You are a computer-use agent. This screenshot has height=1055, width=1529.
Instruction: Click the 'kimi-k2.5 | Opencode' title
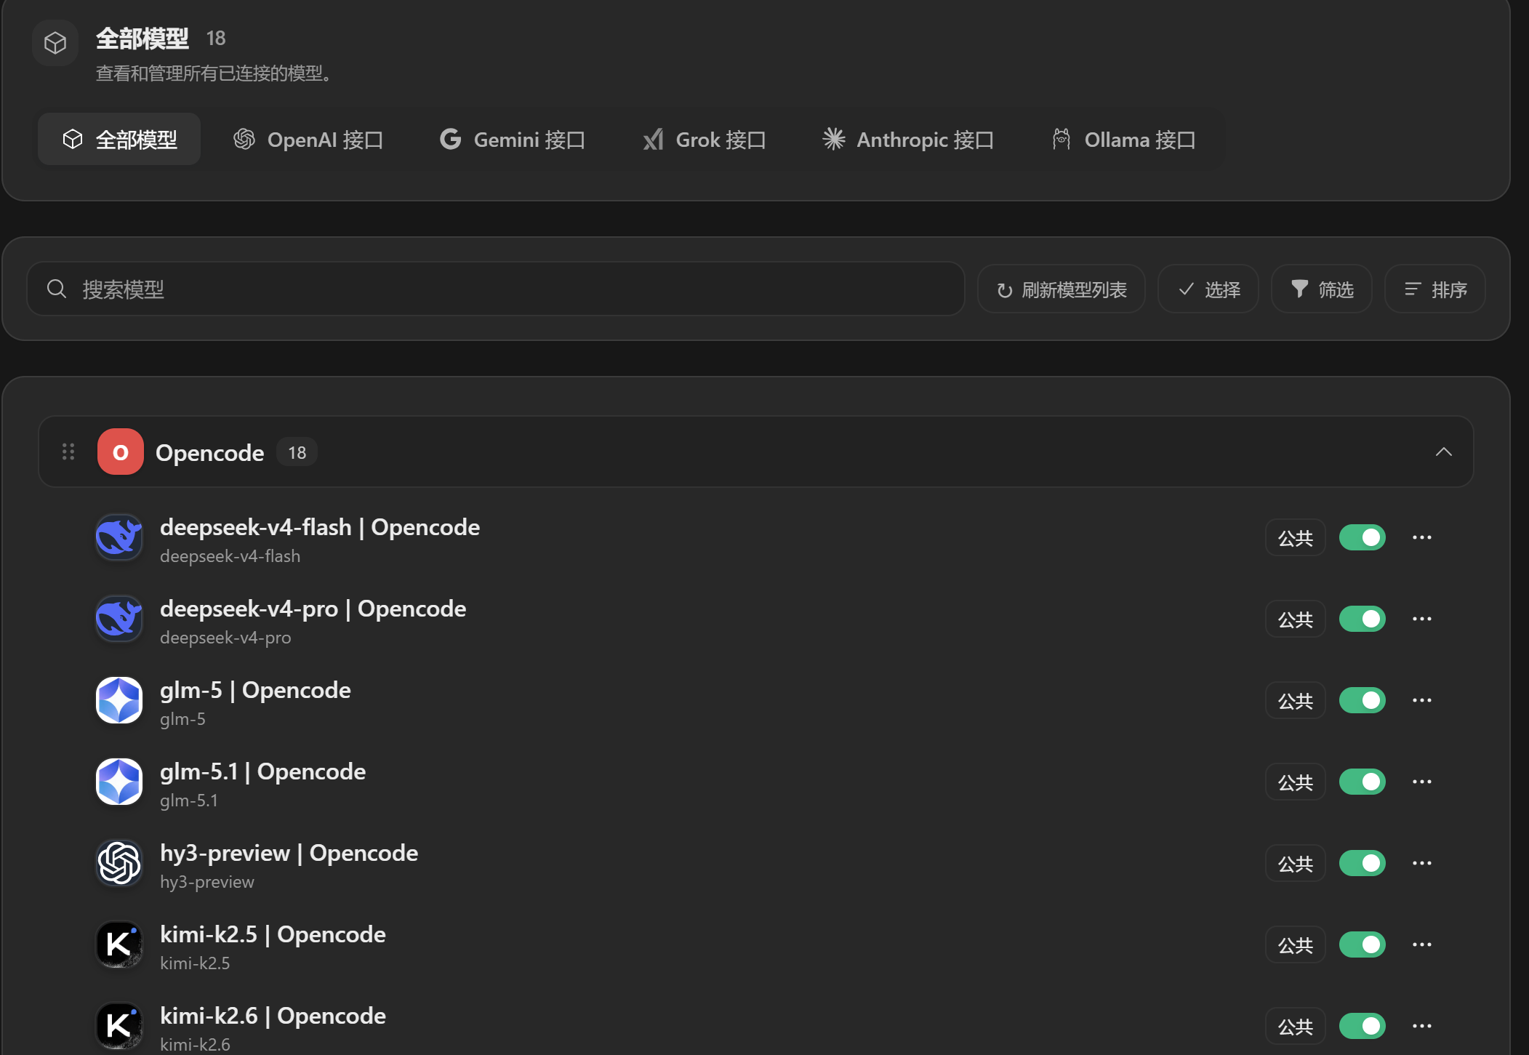(x=273, y=934)
